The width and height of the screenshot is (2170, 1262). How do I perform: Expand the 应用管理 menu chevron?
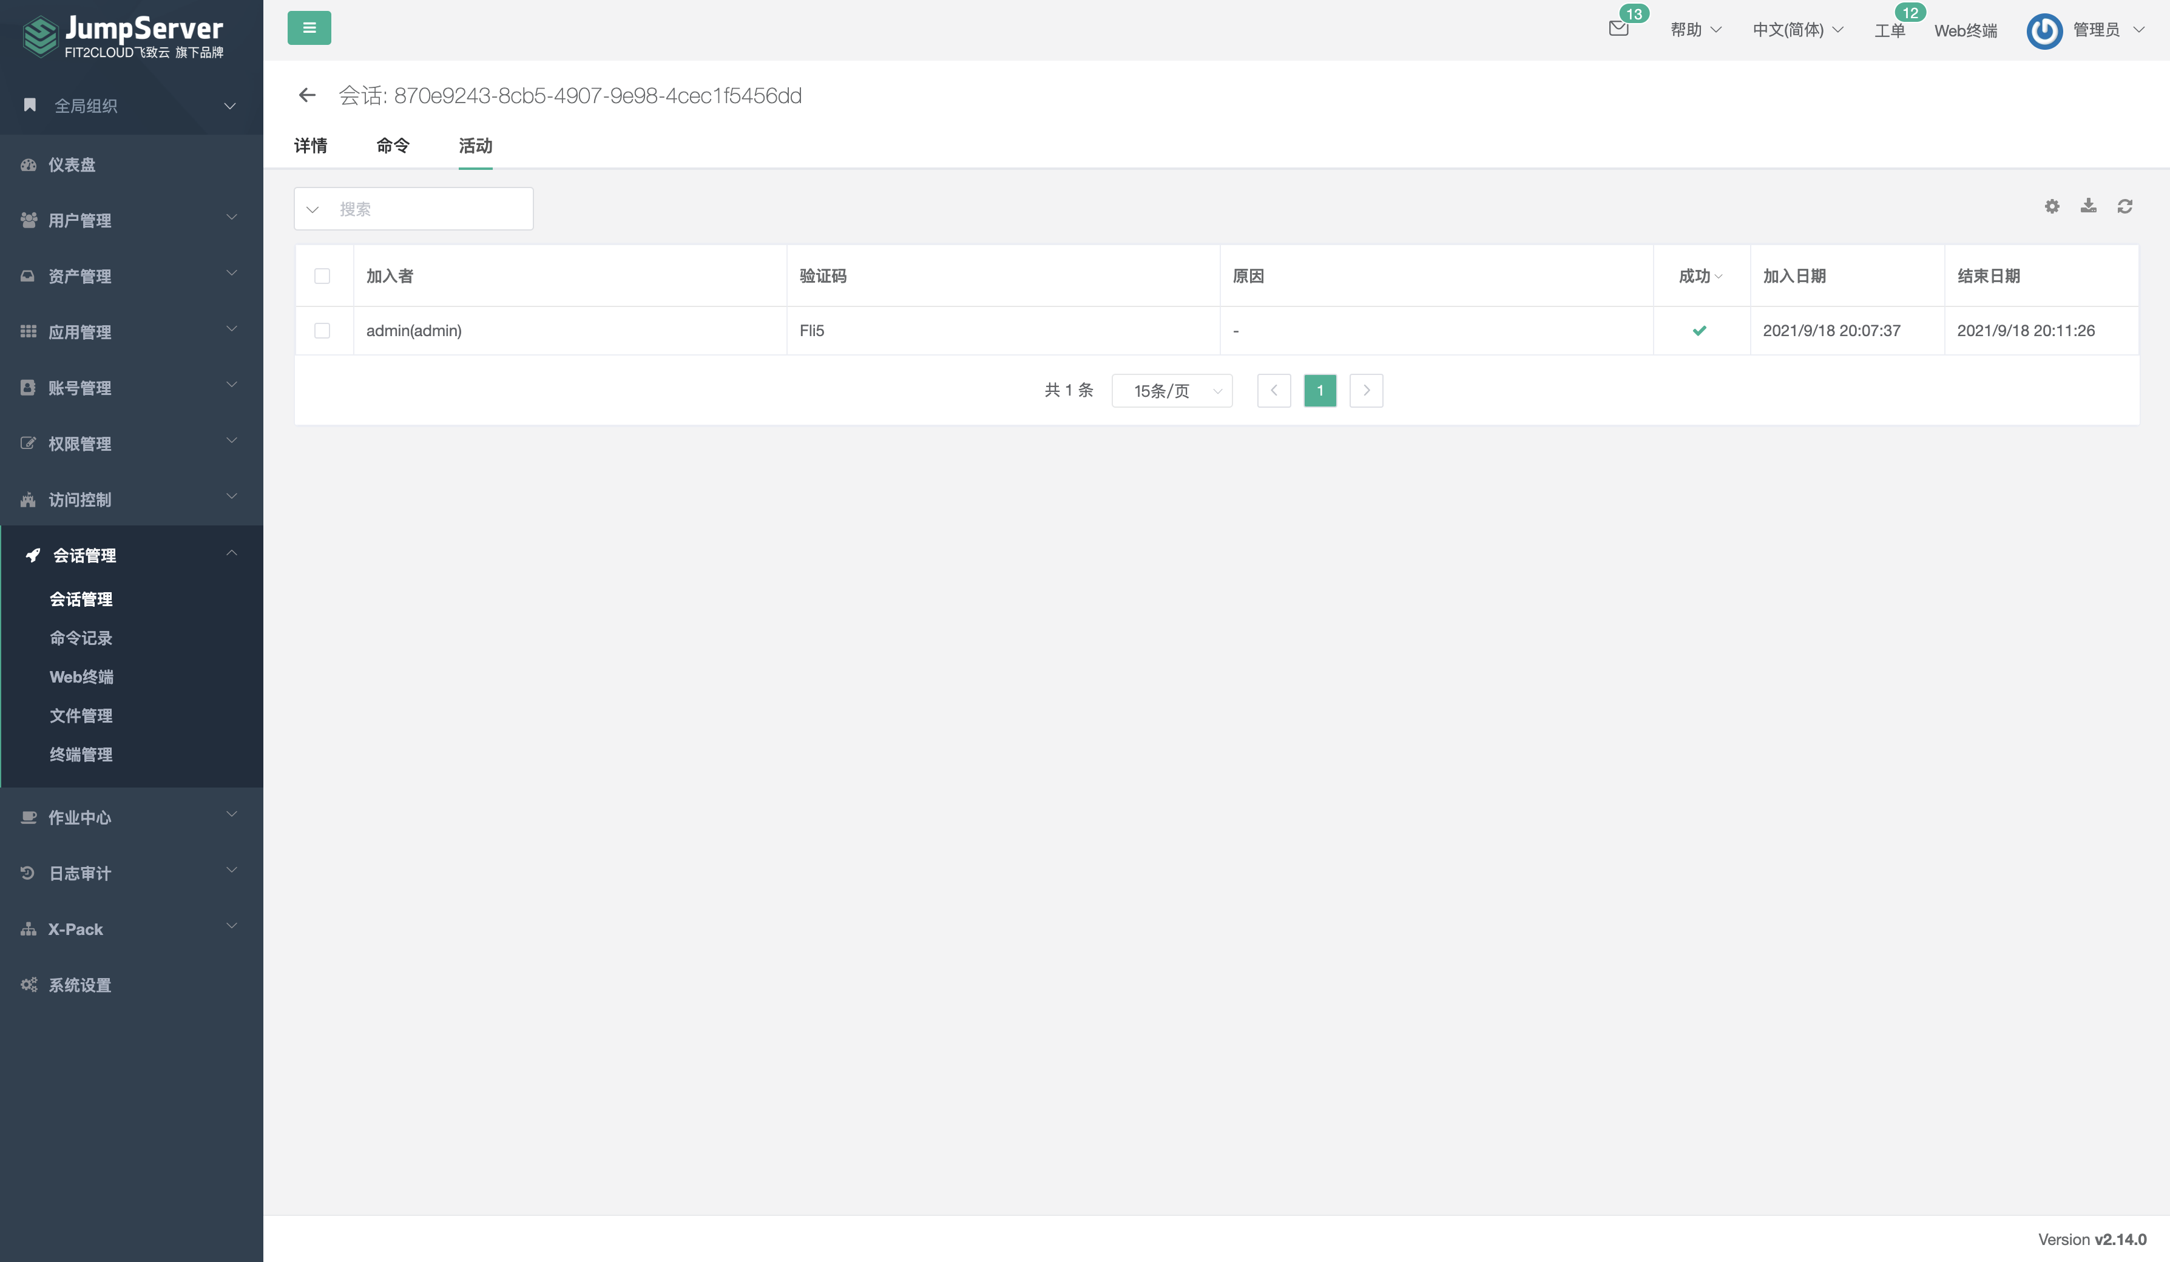[x=232, y=329]
